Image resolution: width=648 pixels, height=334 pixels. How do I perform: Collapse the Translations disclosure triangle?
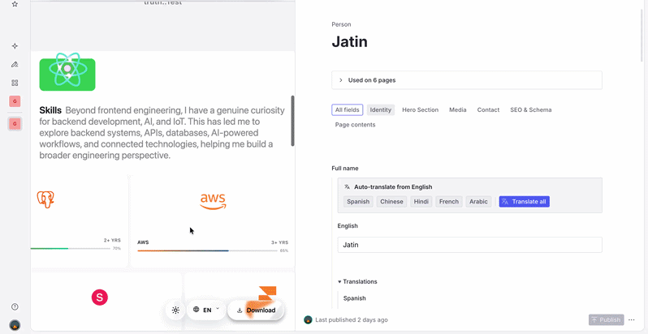coord(339,281)
